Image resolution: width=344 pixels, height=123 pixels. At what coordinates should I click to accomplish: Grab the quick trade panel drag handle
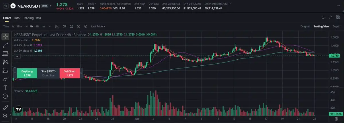coord(15,73)
